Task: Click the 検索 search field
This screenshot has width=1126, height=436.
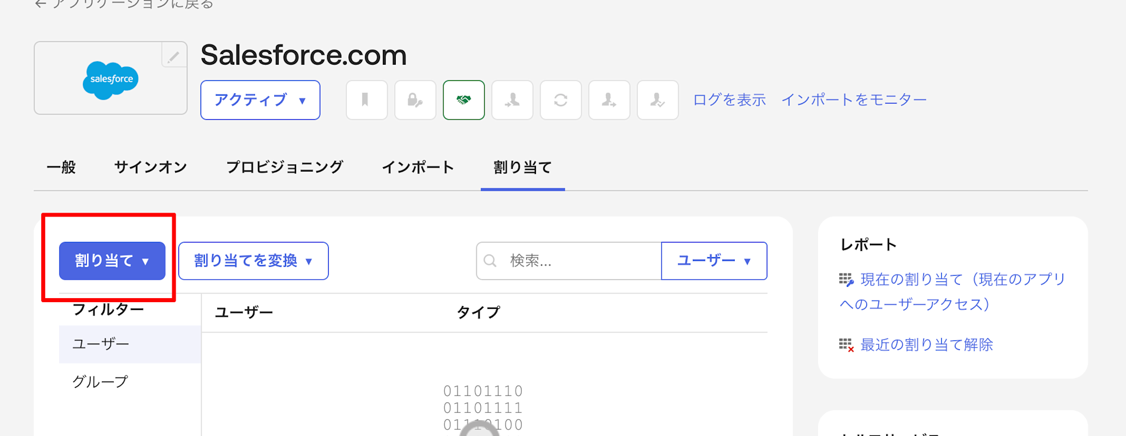Action: [x=569, y=261]
